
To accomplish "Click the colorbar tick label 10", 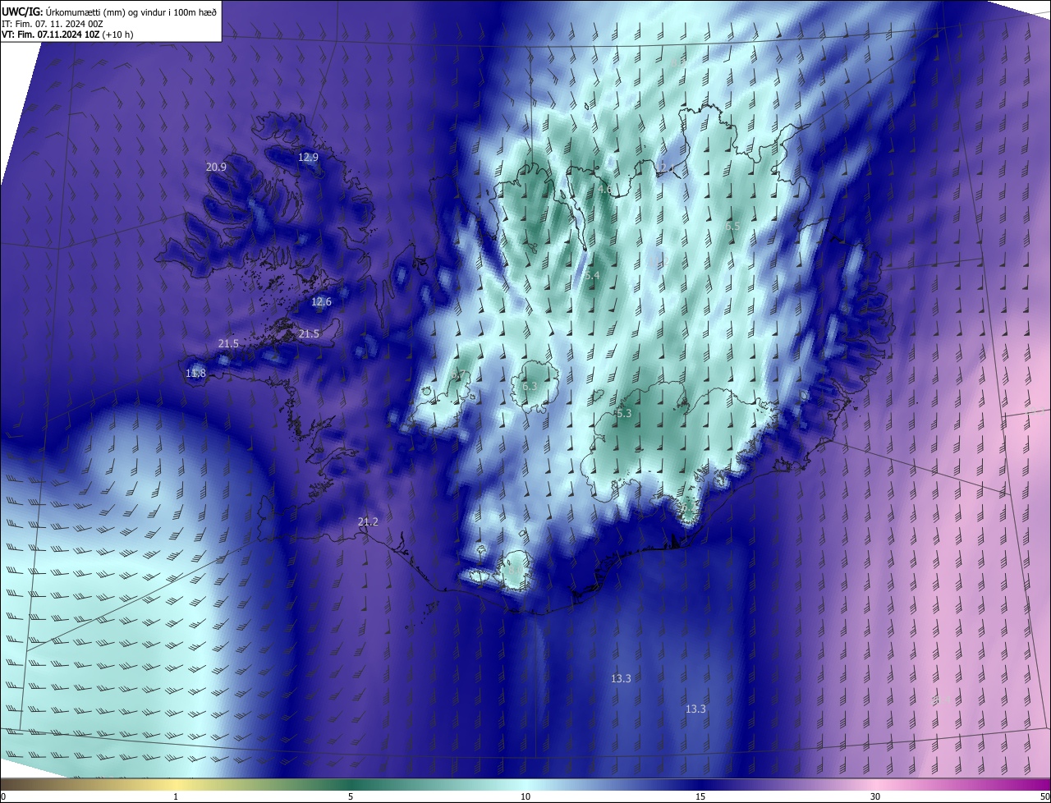I will [525, 796].
